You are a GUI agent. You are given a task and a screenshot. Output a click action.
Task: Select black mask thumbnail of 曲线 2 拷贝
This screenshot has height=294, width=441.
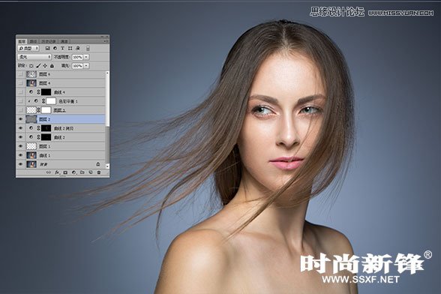click(46, 128)
